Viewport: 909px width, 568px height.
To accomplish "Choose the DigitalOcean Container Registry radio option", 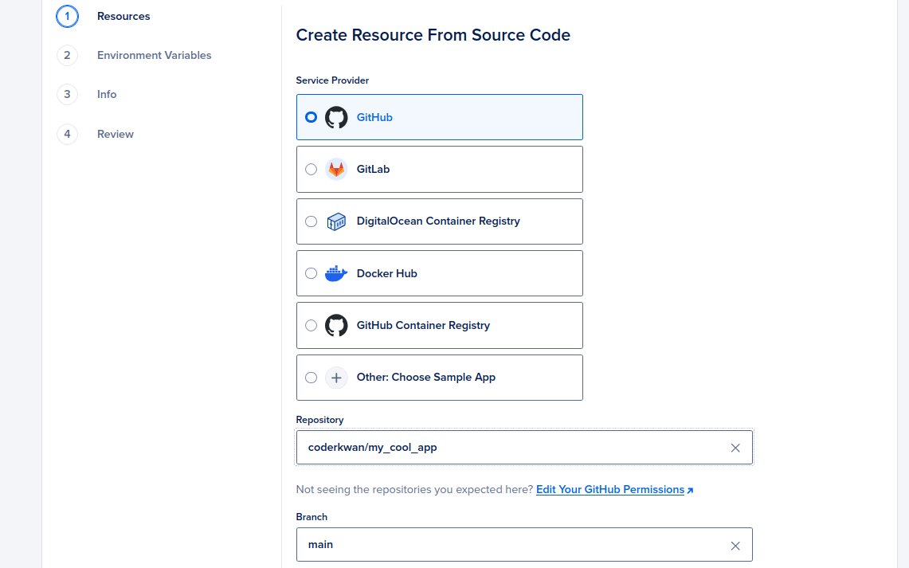I will (x=311, y=221).
